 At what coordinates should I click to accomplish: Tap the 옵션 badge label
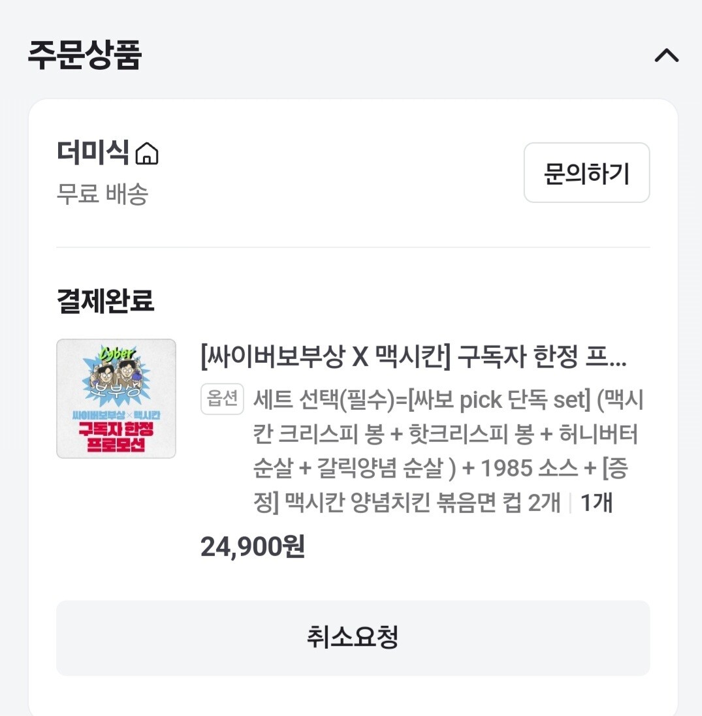(222, 399)
